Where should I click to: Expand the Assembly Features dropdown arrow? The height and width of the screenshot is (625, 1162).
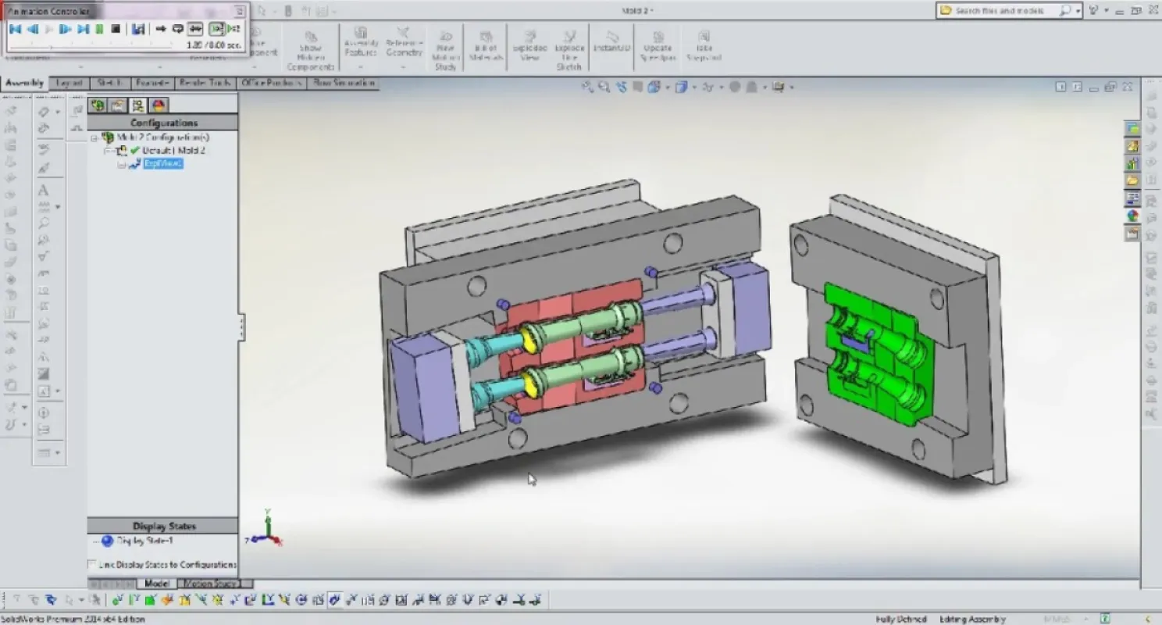[x=361, y=66]
